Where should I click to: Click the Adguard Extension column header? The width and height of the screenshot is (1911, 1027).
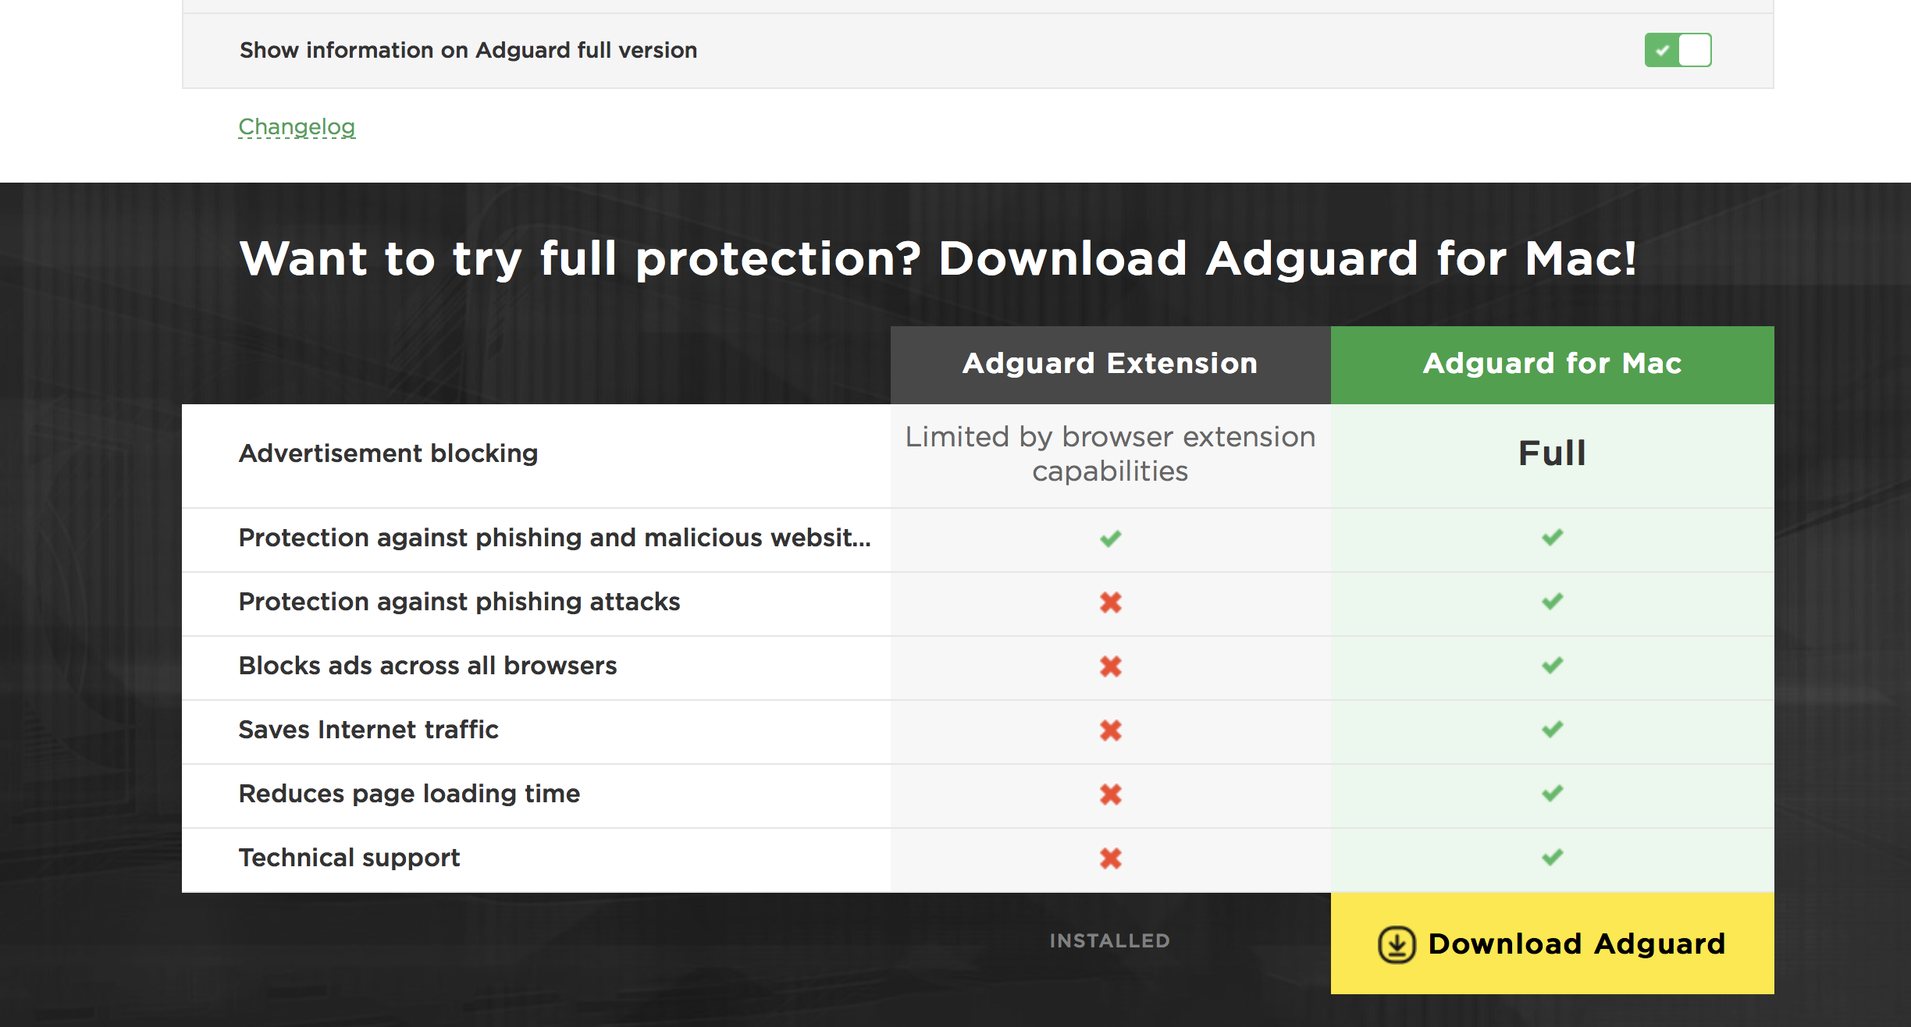(1110, 364)
